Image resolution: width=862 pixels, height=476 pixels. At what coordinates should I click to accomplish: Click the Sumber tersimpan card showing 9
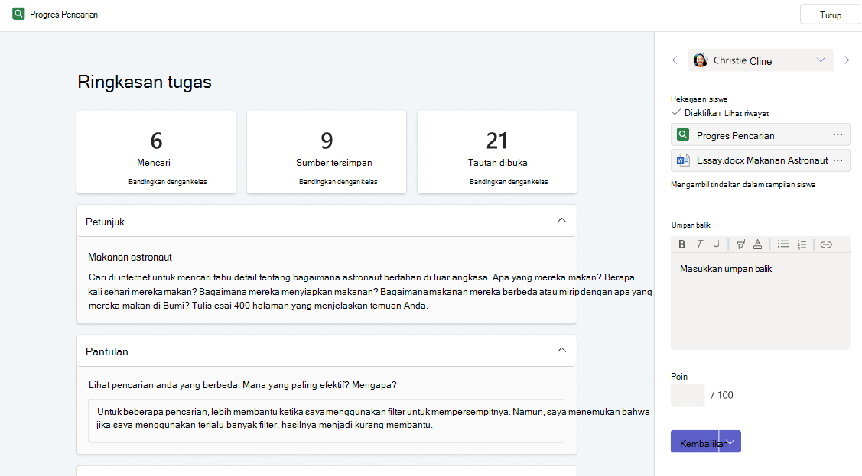click(x=327, y=152)
